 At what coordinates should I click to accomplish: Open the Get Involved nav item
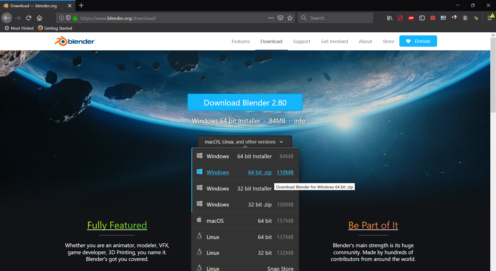click(334, 41)
